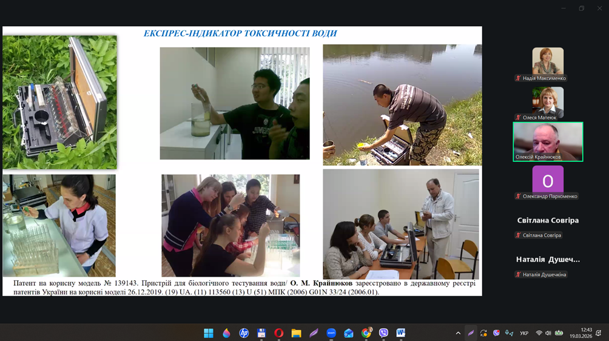The image size is (609, 341).
Task: Click the shared slide's lakeside water testing photo
Action: point(402,104)
